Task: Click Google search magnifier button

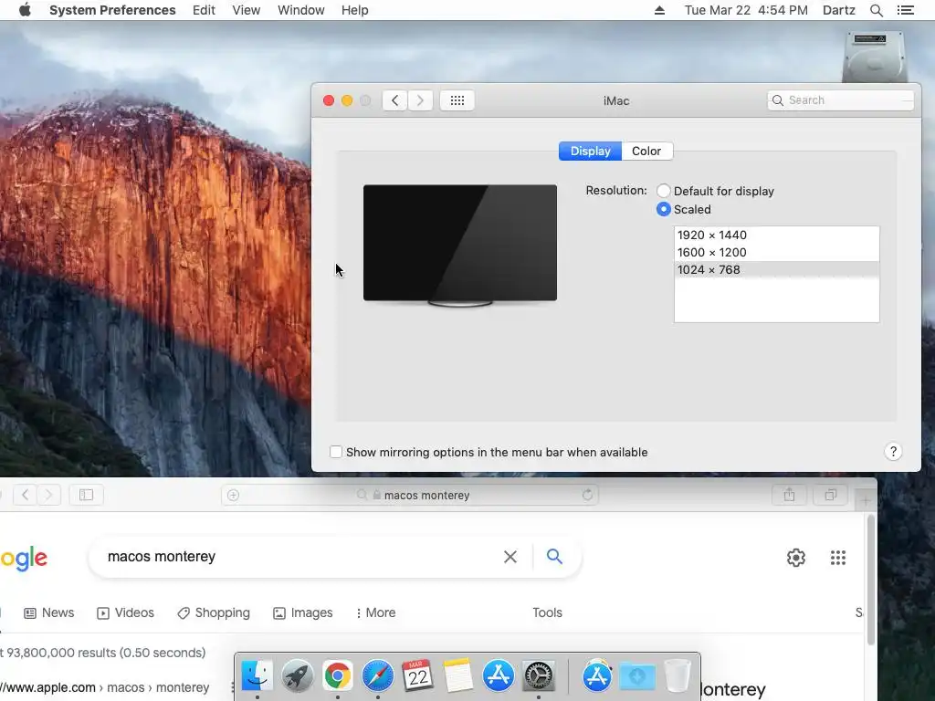Action: [x=554, y=557]
